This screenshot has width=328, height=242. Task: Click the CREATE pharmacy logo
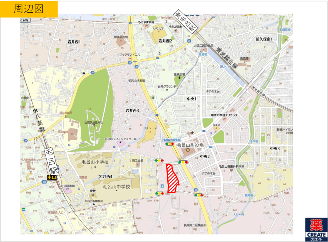tap(316, 229)
